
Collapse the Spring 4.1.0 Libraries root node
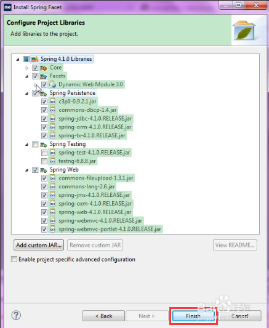coord(18,60)
